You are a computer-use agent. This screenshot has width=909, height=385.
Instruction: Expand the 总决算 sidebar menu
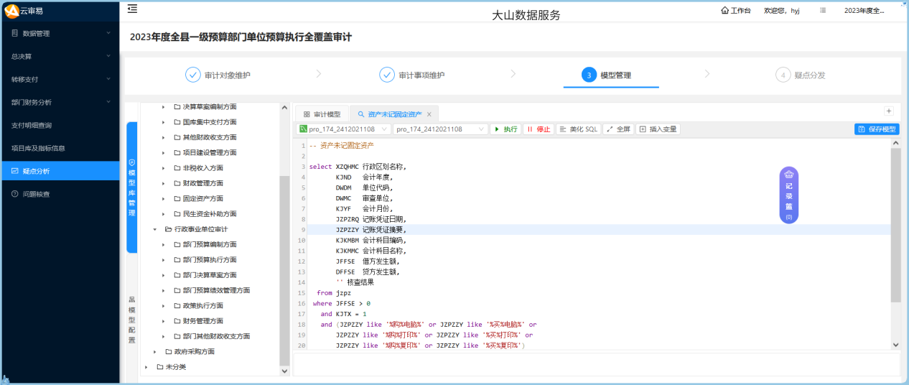60,56
